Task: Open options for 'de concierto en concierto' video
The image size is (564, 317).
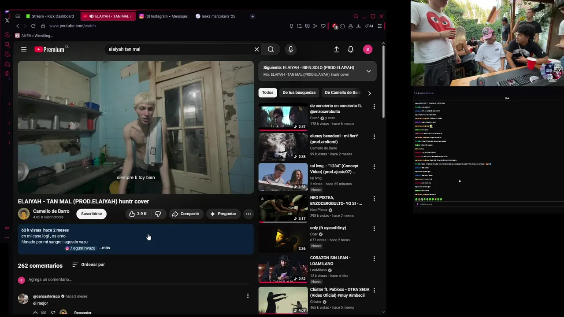Action: pyautogui.click(x=374, y=107)
